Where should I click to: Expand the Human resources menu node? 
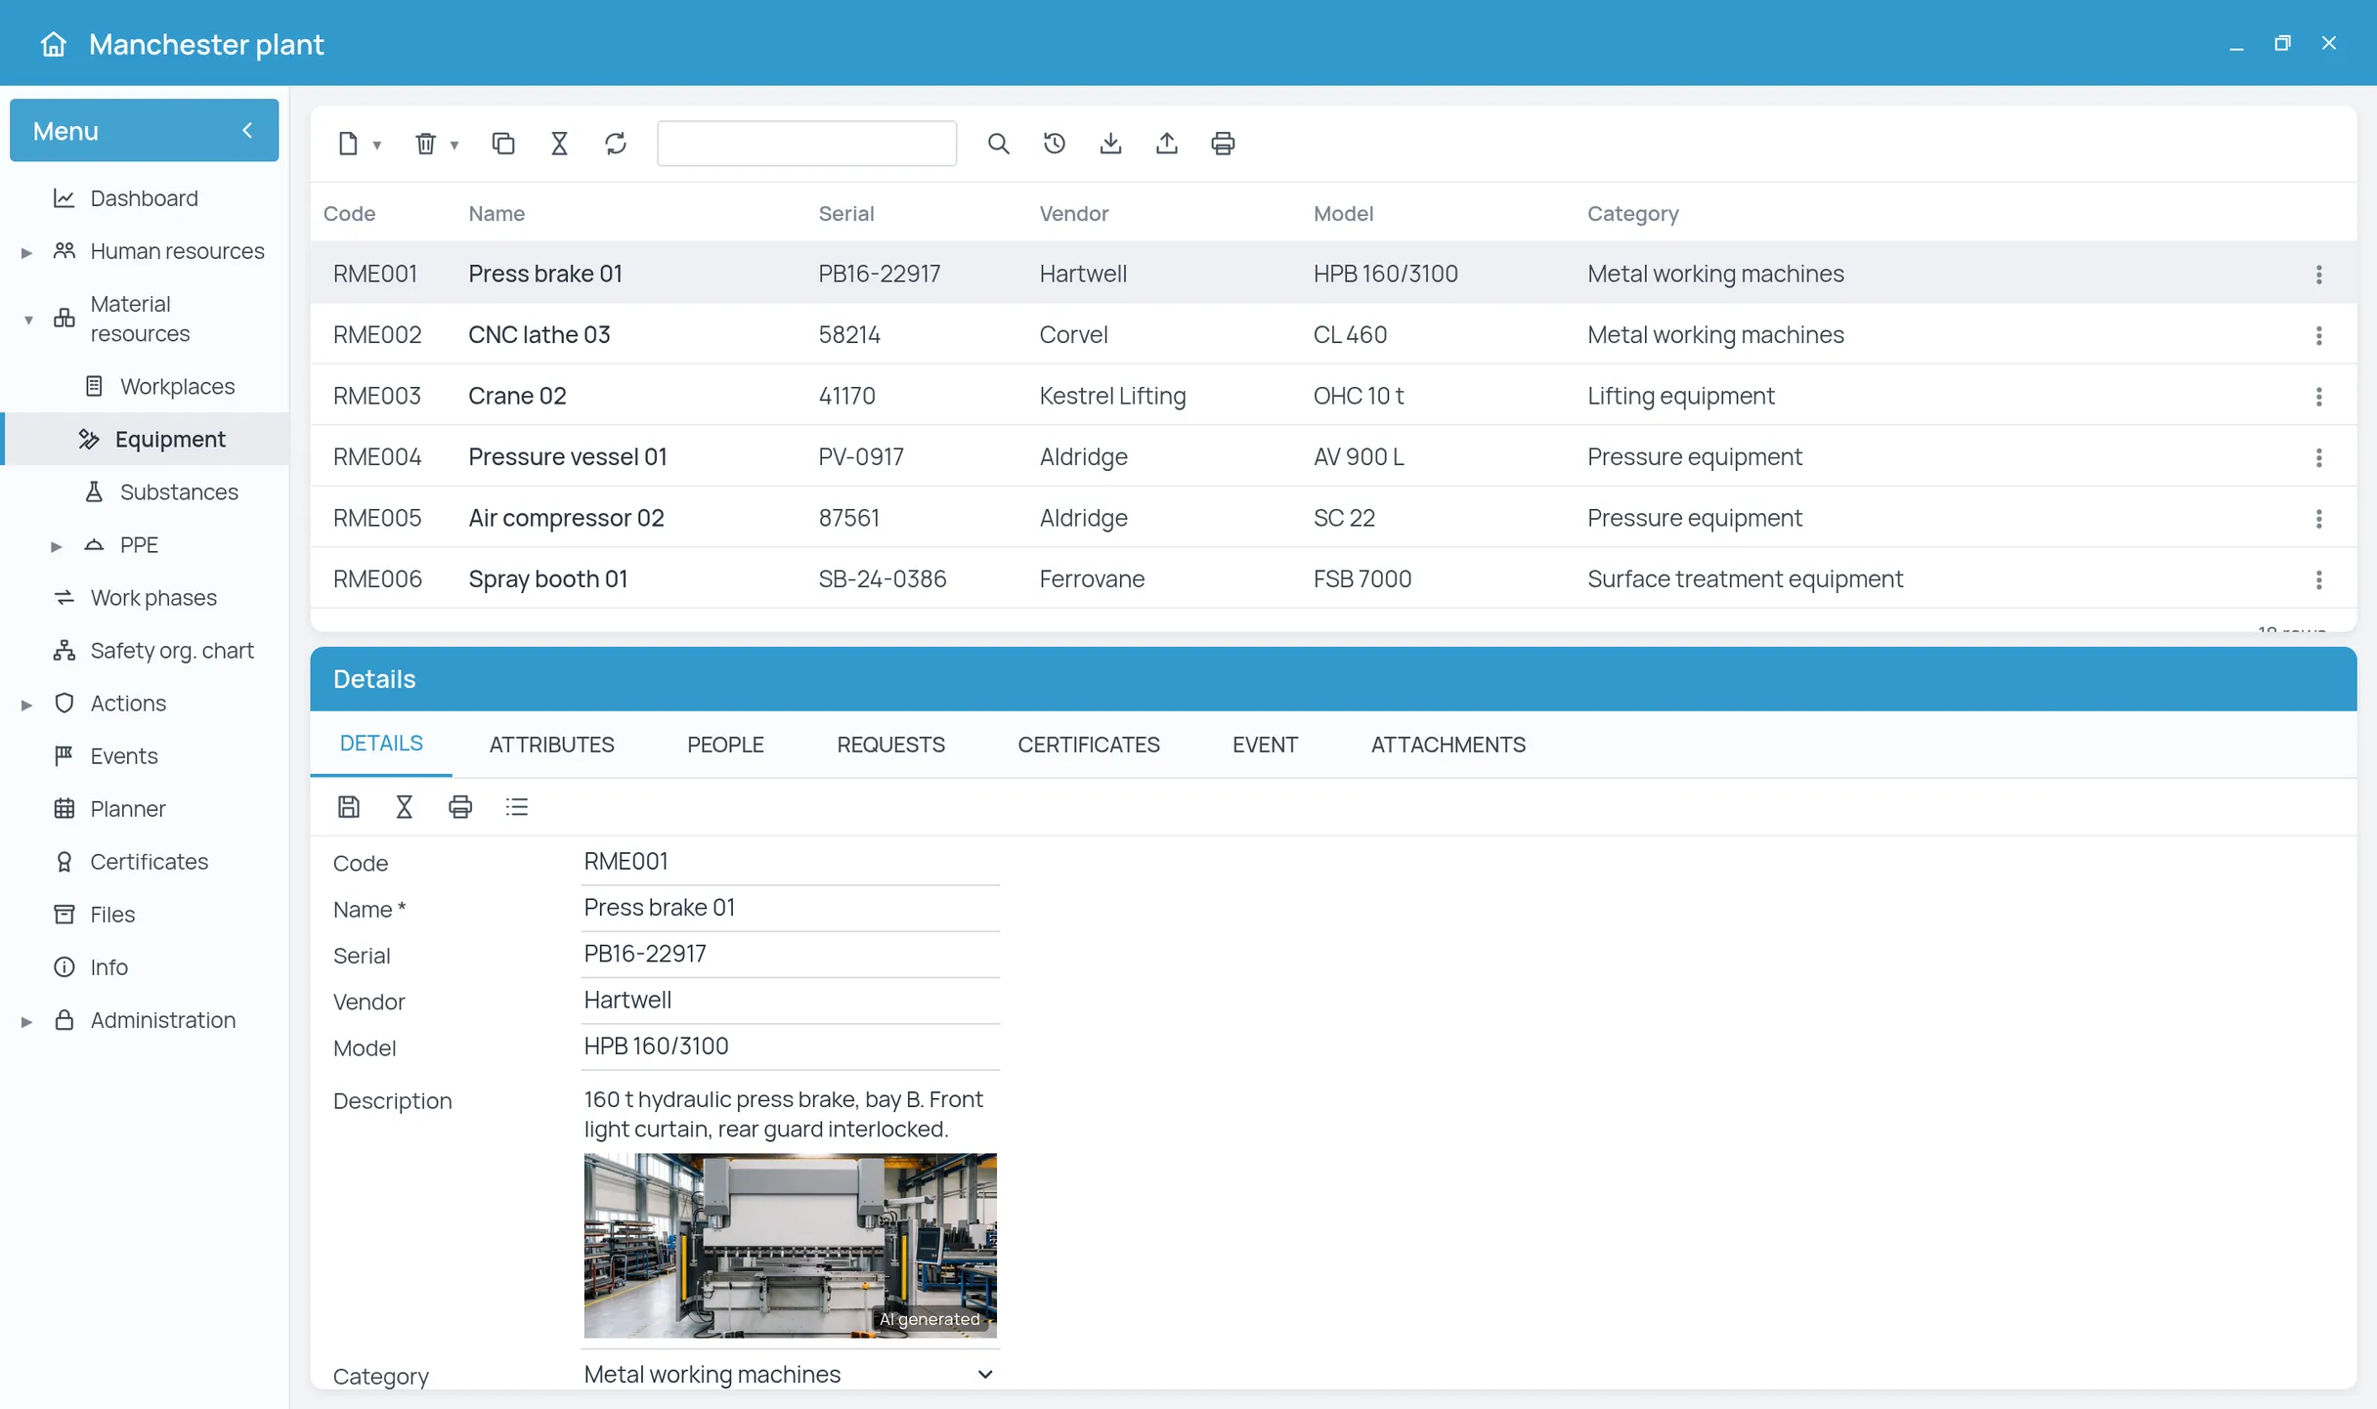[x=27, y=252]
